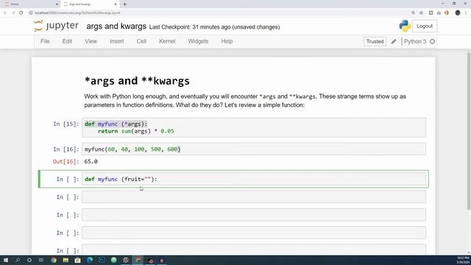The height and width of the screenshot is (265, 471).
Task: Click the Trusted notebook button
Action: [375, 41]
